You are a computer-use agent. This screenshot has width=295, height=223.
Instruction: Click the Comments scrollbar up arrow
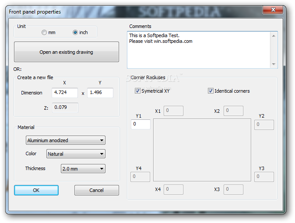pyautogui.click(x=274, y=36)
